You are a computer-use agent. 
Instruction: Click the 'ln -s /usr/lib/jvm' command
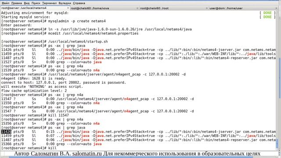pyautogui.click(x=120, y=29)
